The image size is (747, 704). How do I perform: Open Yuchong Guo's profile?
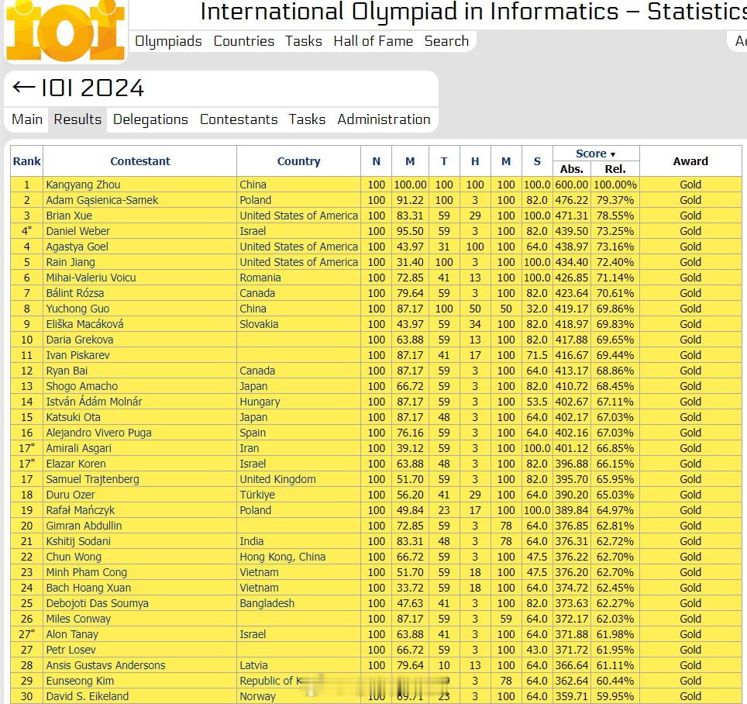pos(77,309)
